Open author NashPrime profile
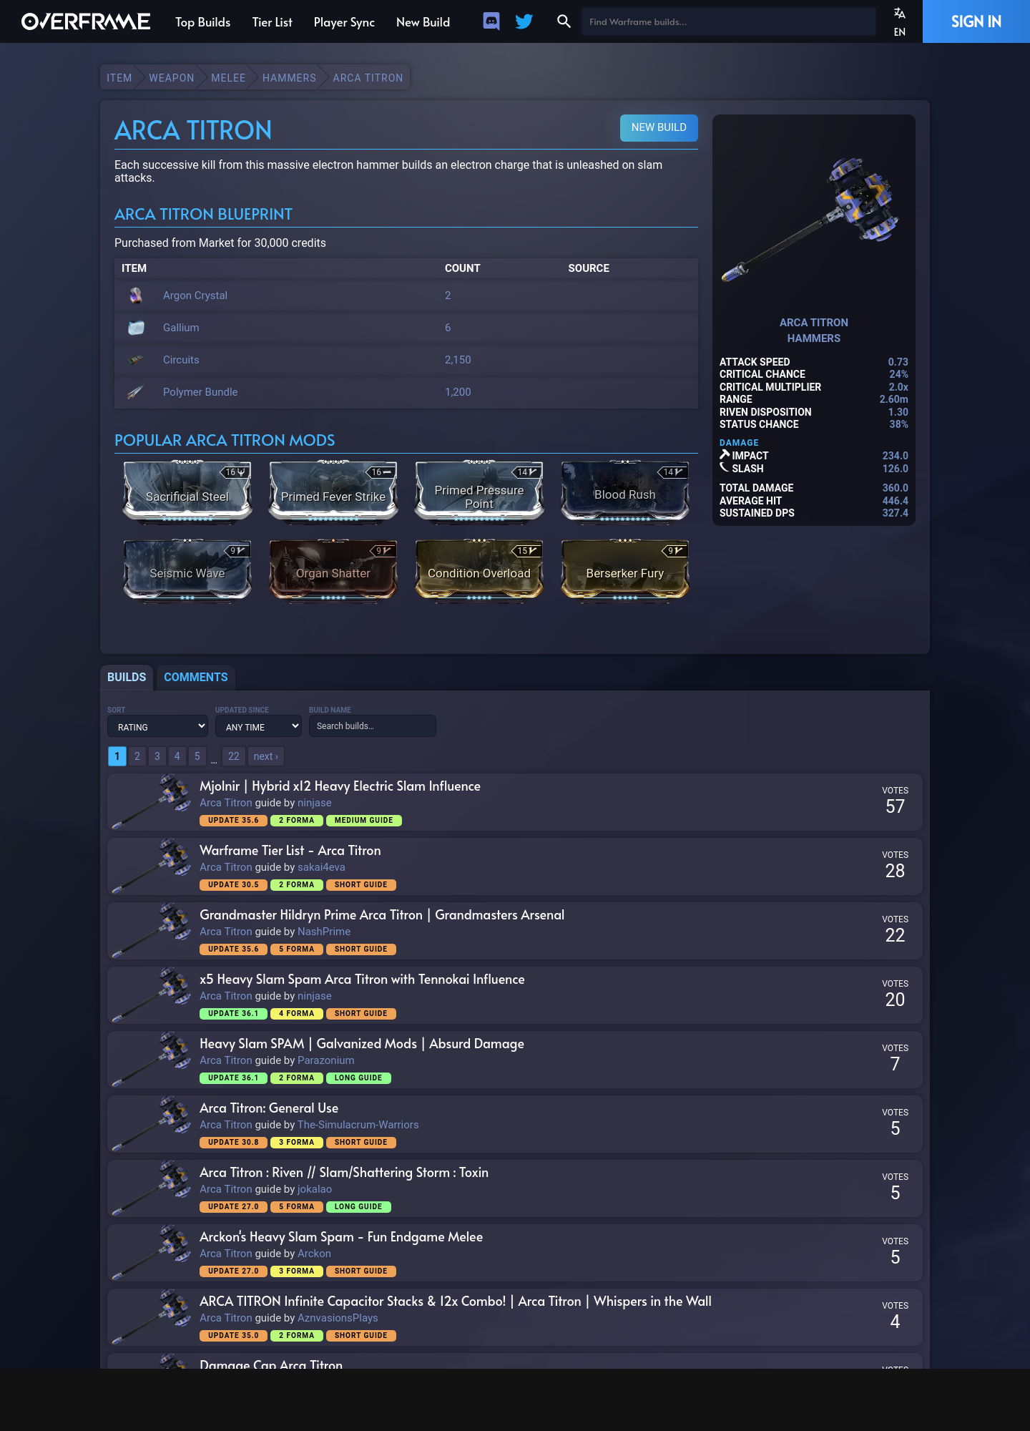The height and width of the screenshot is (1431, 1030). (x=324, y=932)
